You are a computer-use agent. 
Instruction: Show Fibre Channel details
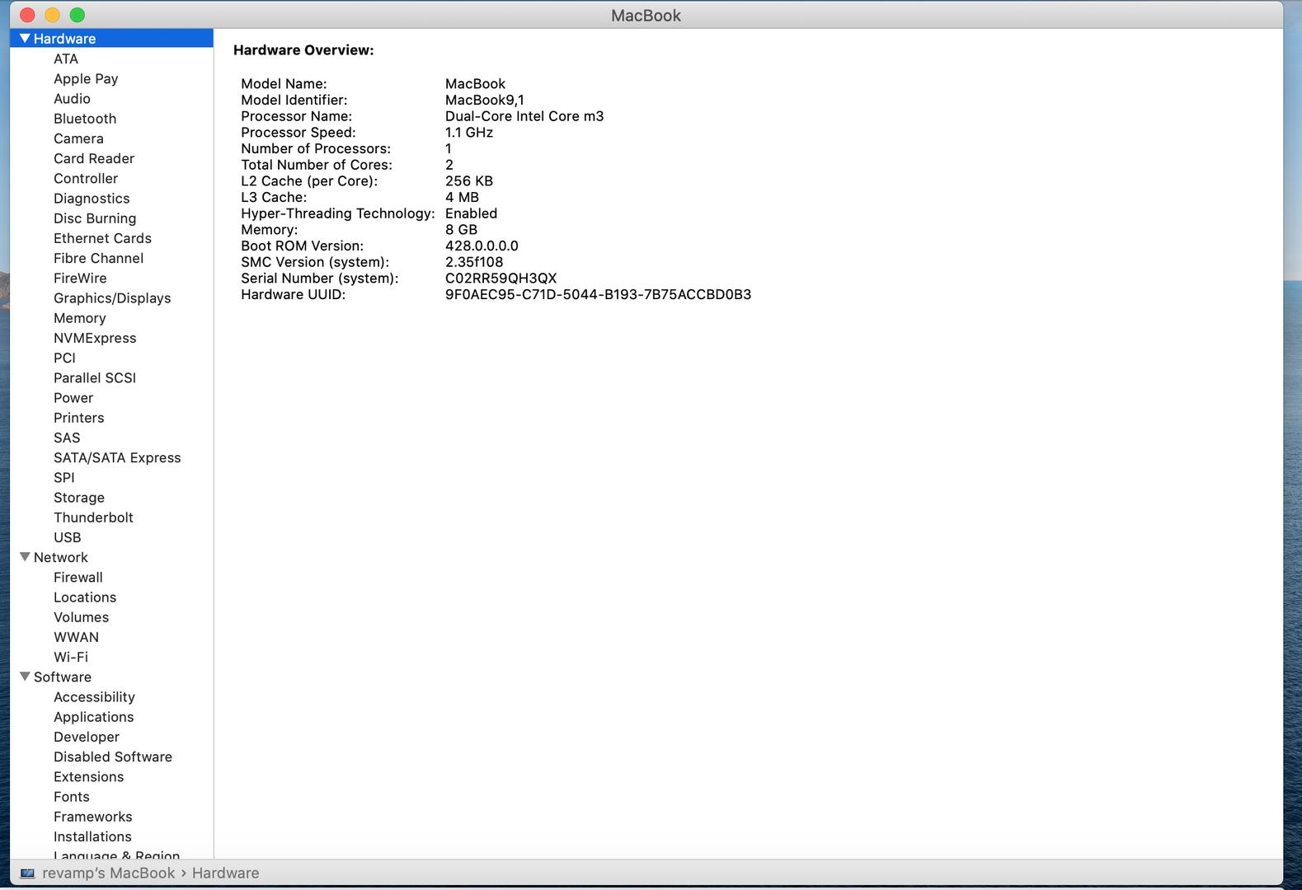(98, 258)
